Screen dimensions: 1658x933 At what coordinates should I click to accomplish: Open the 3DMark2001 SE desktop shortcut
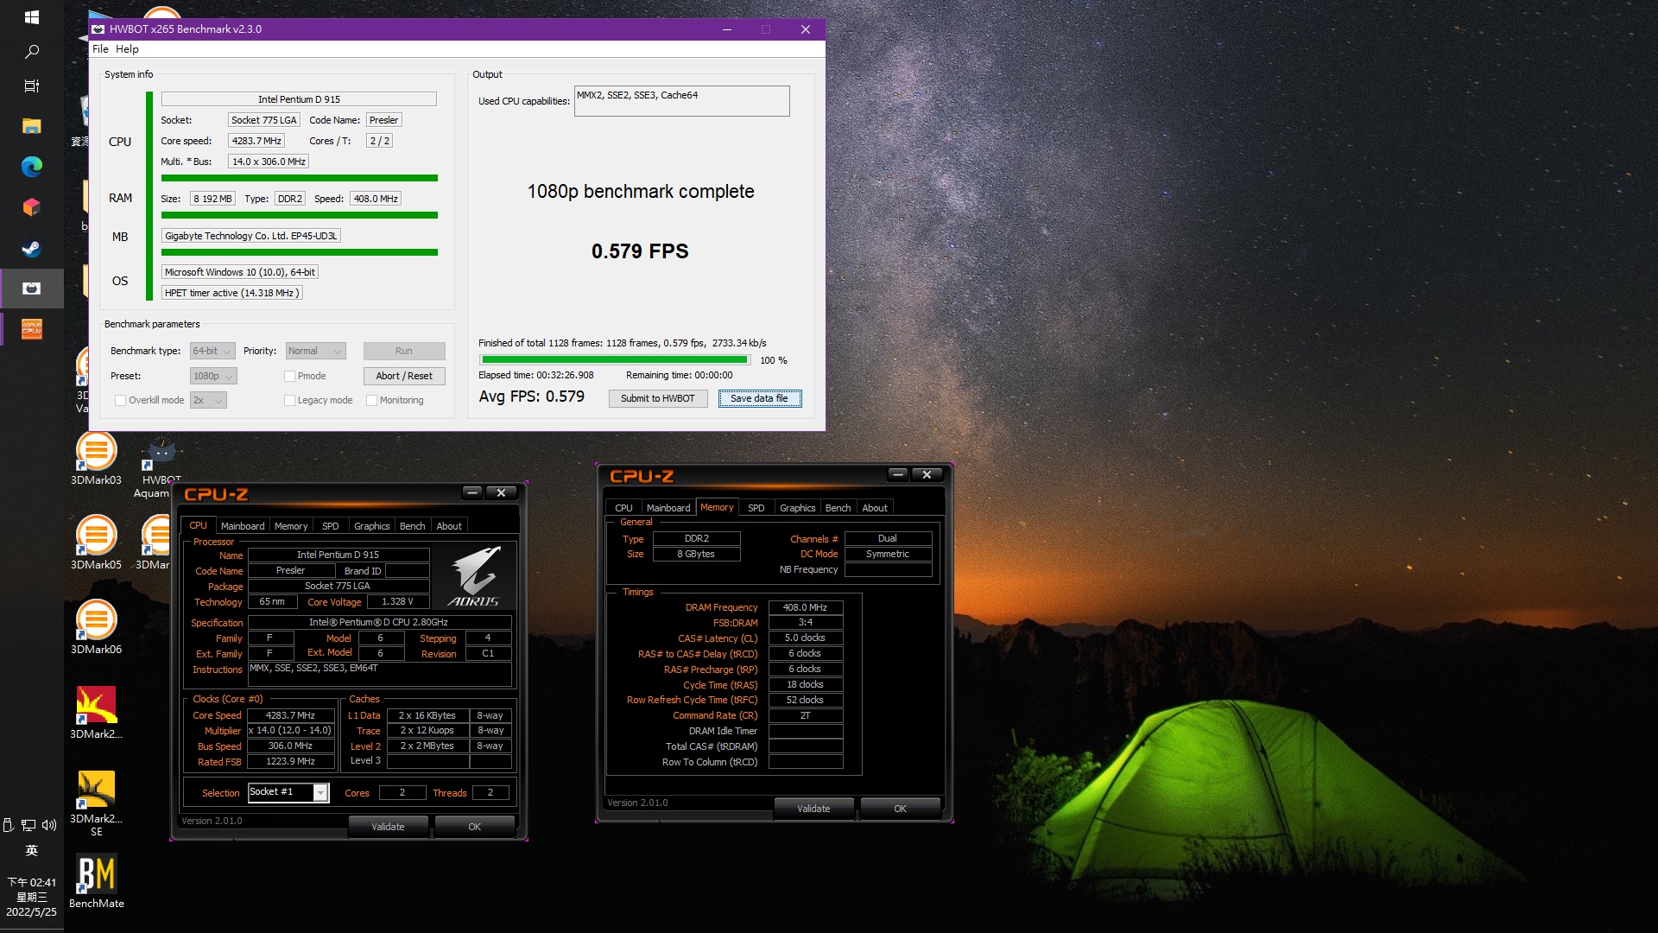[96, 803]
